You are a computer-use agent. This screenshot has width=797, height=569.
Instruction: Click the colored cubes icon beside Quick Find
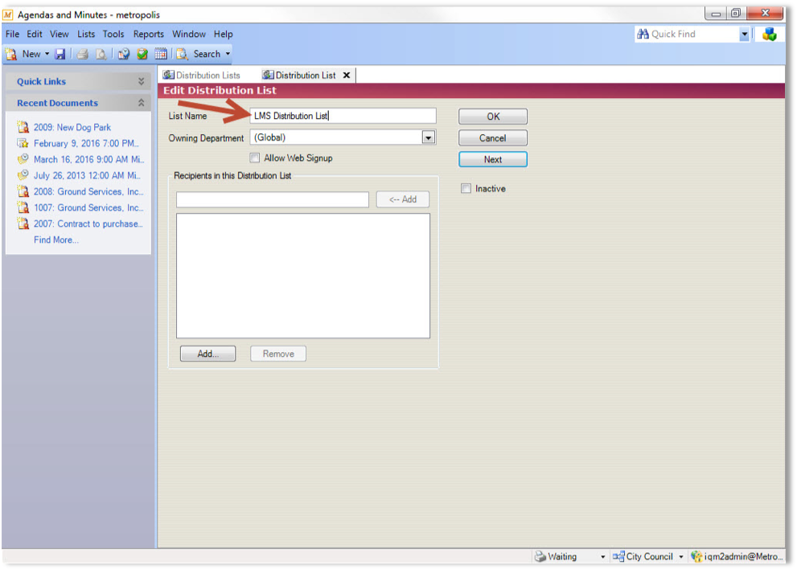click(x=769, y=35)
